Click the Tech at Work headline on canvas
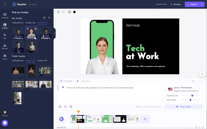This screenshot has height=129, width=207. pos(142,52)
